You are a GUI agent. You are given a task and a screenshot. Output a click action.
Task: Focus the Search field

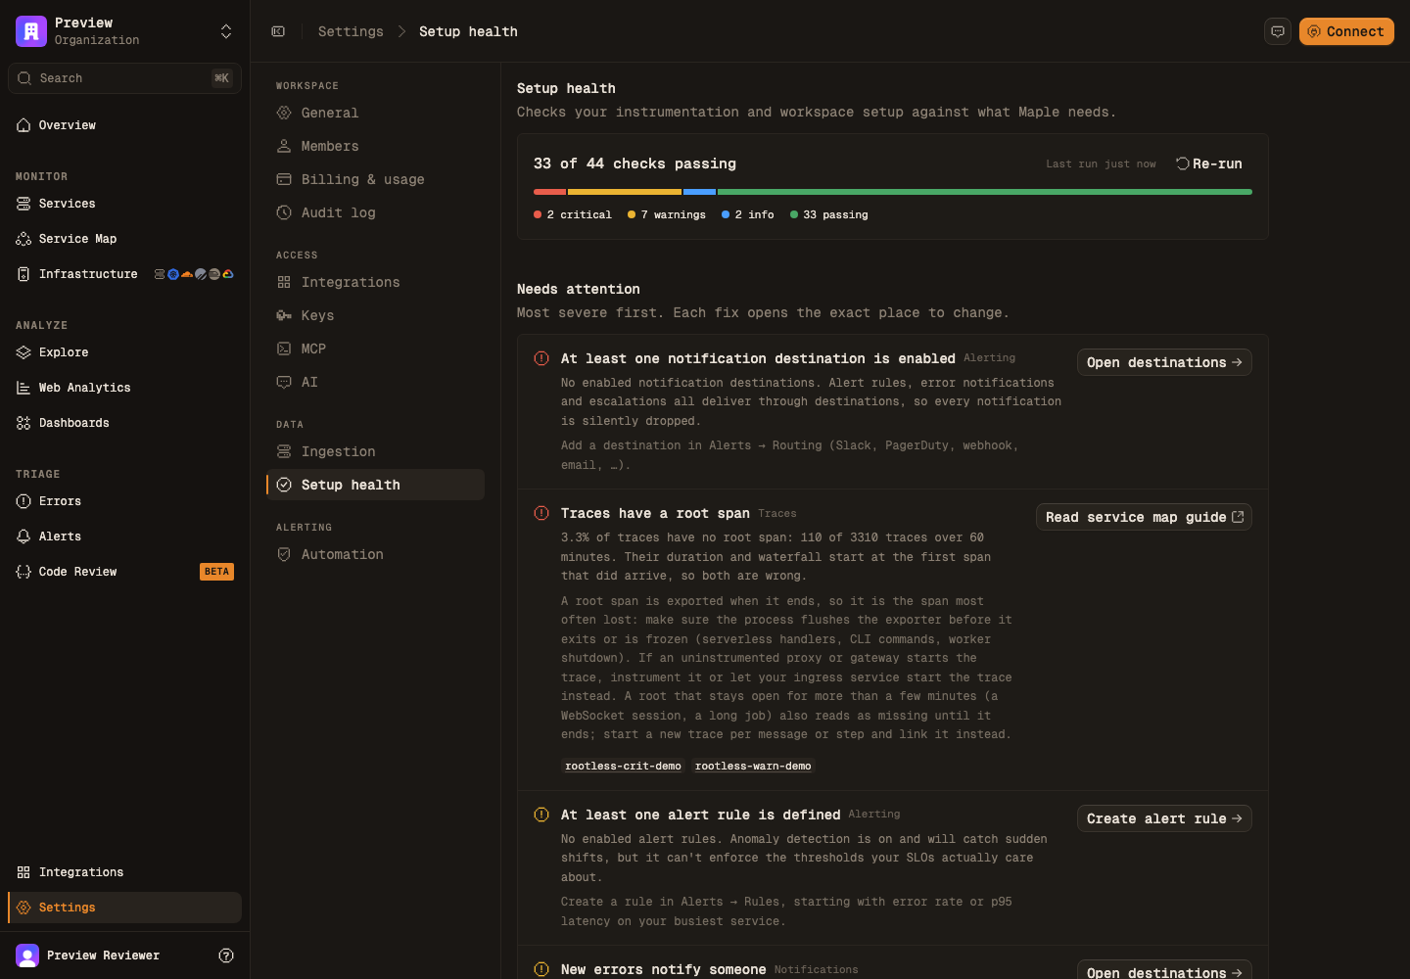point(124,78)
